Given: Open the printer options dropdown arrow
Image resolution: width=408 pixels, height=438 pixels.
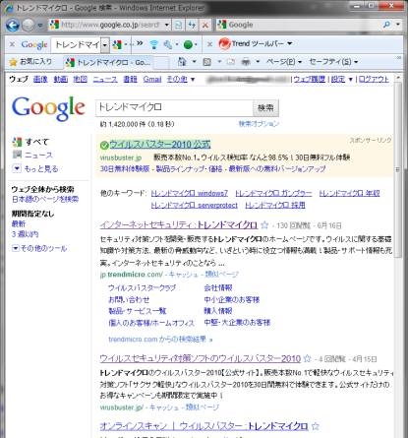Looking at the screenshot, I should (258, 62).
